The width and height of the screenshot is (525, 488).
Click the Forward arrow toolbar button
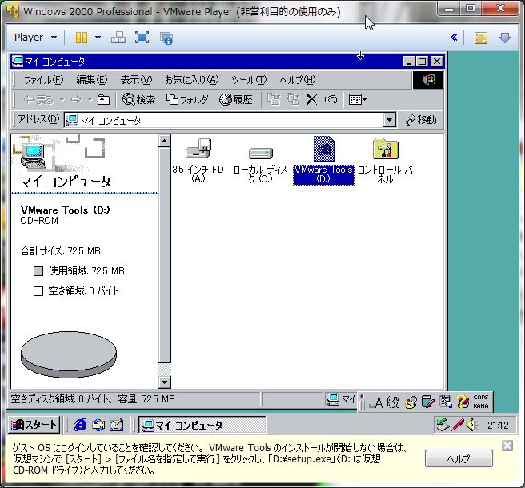point(77,100)
